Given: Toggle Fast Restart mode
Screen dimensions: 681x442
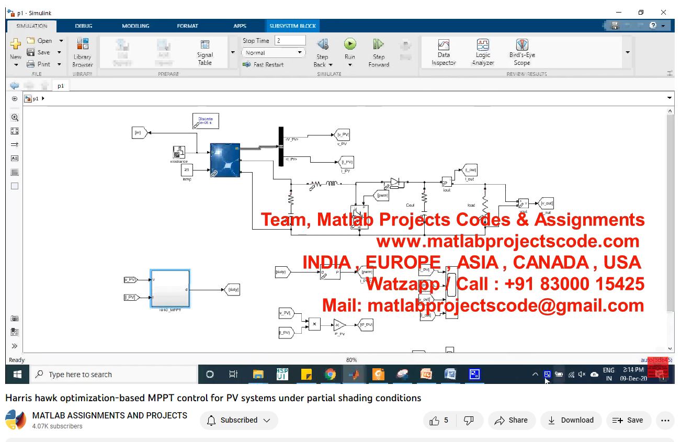Looking at the screenshot, I should 263,65.
